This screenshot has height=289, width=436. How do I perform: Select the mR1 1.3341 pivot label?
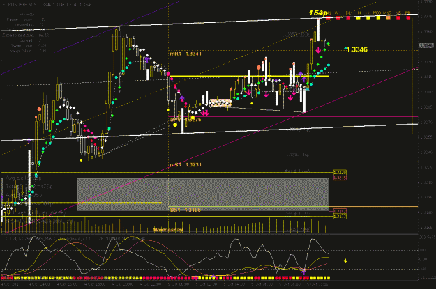click(x=186, y=54)
